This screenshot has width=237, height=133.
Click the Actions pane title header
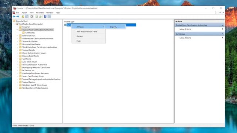[200, 21]
